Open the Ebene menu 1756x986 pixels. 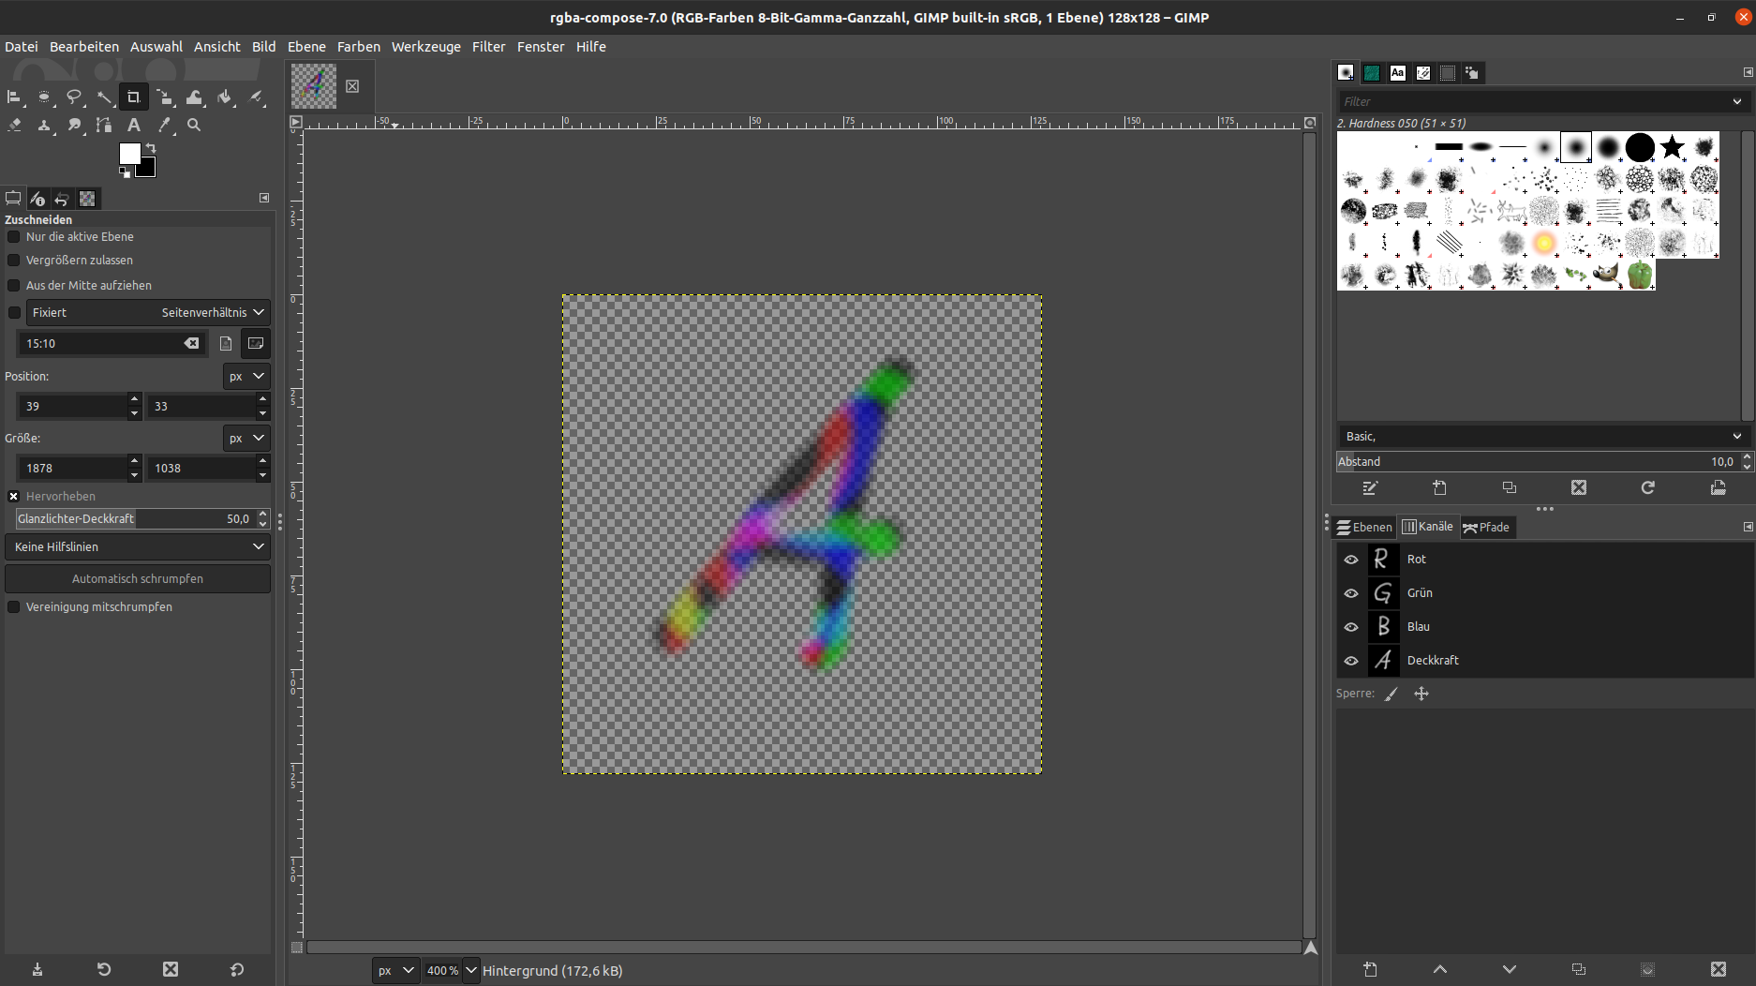point(306,47)
